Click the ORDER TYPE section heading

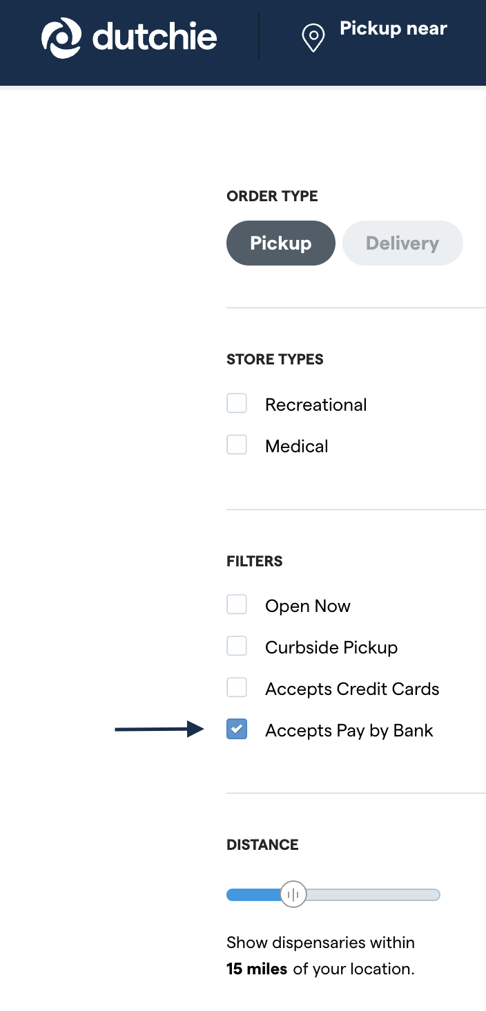[x=272, y=196]
